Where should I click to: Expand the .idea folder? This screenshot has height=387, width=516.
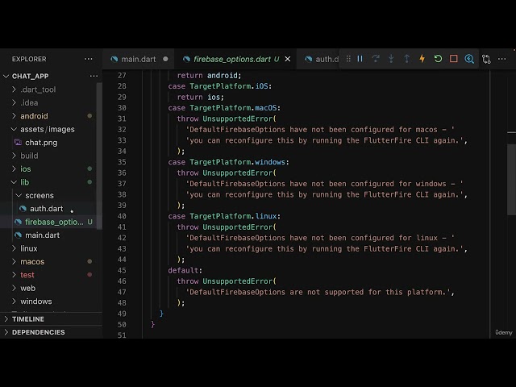[29, 102]
